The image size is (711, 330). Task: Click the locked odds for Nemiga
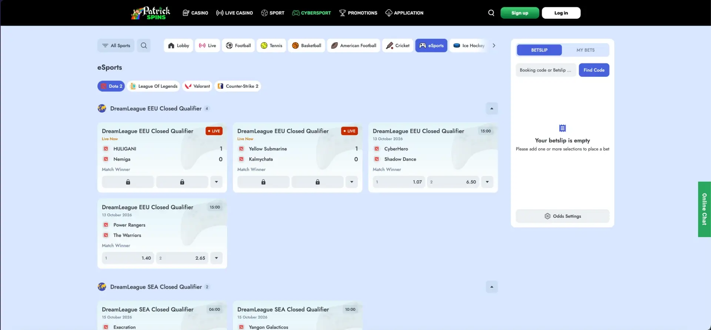click(182, 182)
